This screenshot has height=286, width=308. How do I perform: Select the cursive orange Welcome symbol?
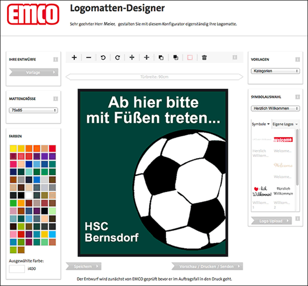pyautogui.click(x=283, y=165)
